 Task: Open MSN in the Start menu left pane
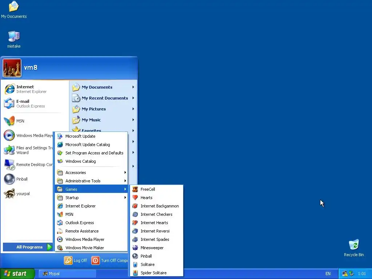pyautogui.click(x=35, y=121)
